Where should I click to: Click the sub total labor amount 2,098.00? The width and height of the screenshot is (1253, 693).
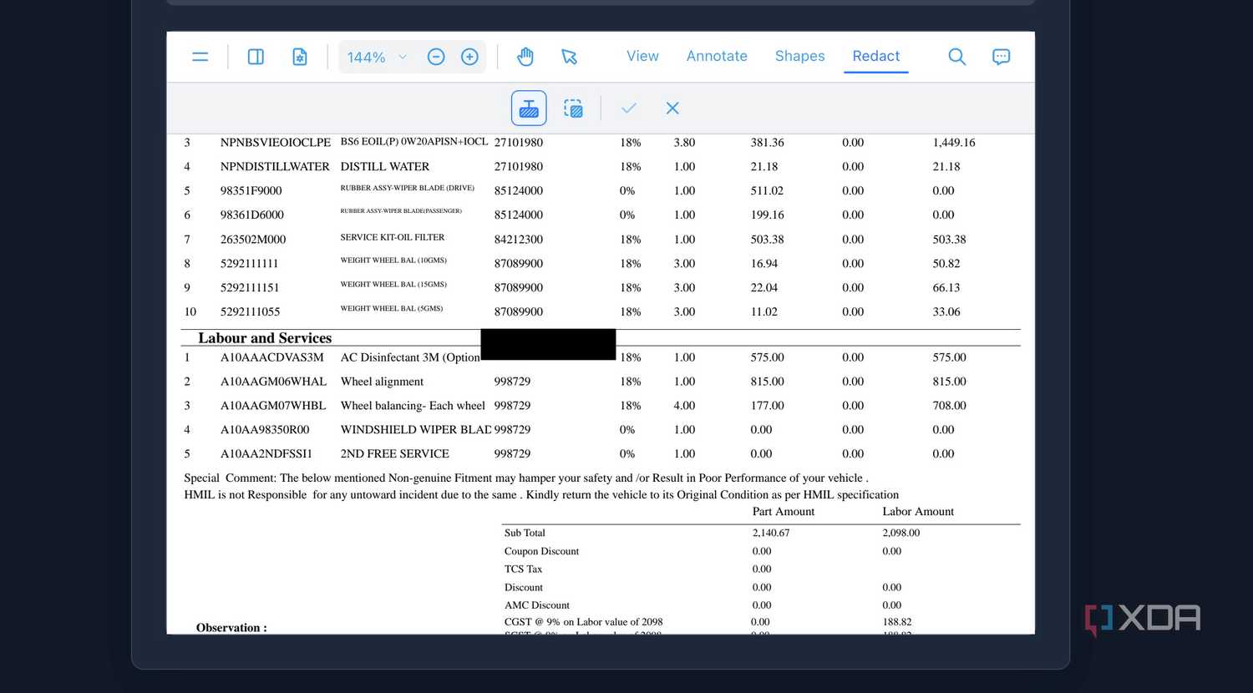point(901,533)
